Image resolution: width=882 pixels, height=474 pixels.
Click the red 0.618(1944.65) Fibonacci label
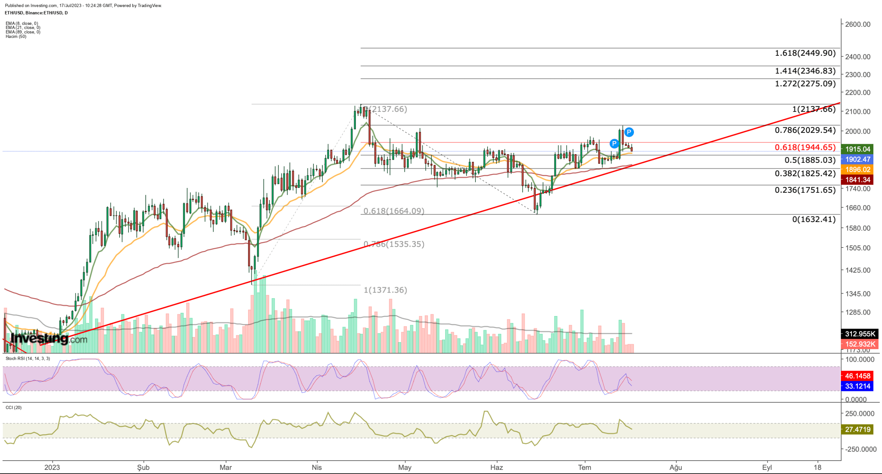pyautogui.click(x=805, y=147)
